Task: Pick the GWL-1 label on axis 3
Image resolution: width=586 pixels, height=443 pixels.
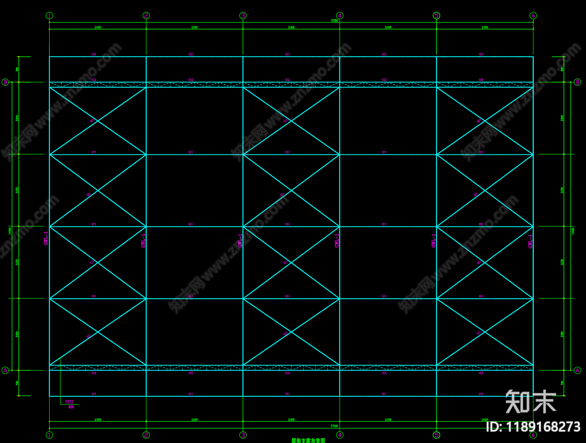Action: pos(240,241)
